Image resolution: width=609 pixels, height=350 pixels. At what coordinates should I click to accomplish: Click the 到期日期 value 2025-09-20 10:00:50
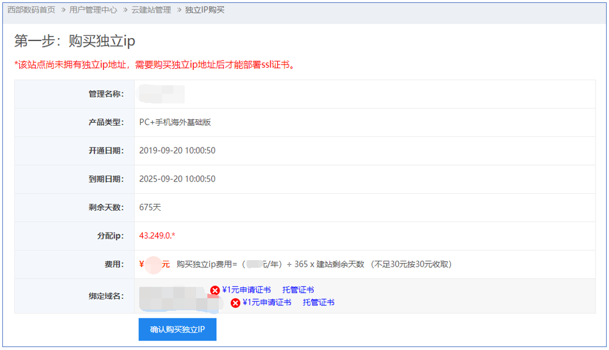(x=177, y=179)
